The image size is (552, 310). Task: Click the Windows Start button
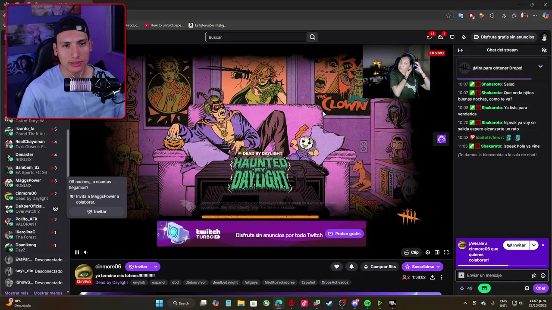pos(159,303)
